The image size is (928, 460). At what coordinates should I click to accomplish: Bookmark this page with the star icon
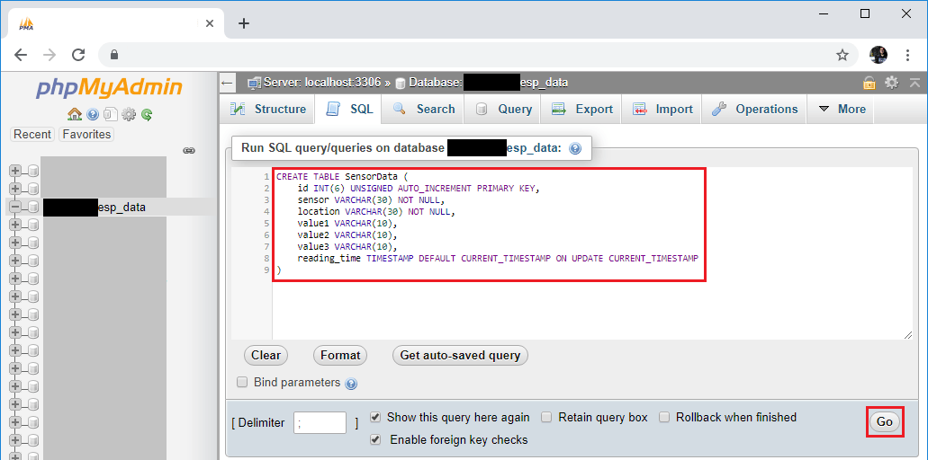coord(842,55)
